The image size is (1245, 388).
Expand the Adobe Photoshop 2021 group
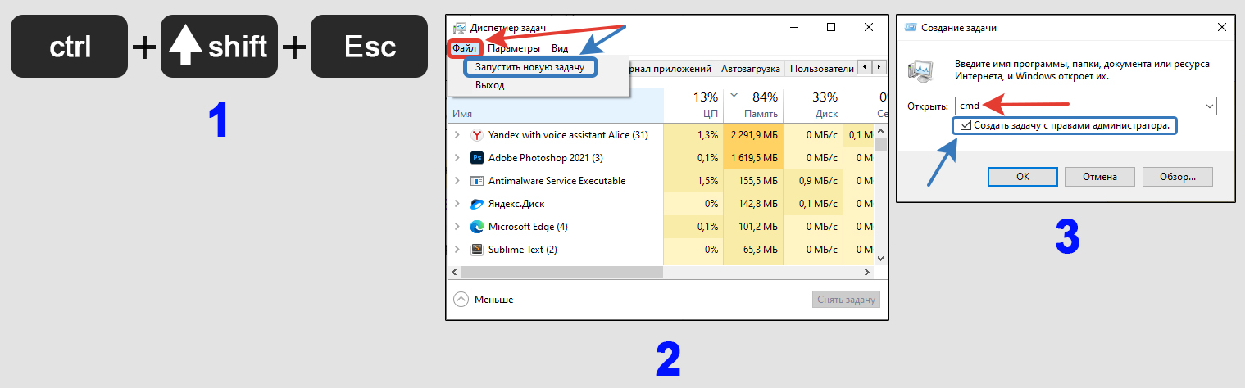[x=457, y=158]
